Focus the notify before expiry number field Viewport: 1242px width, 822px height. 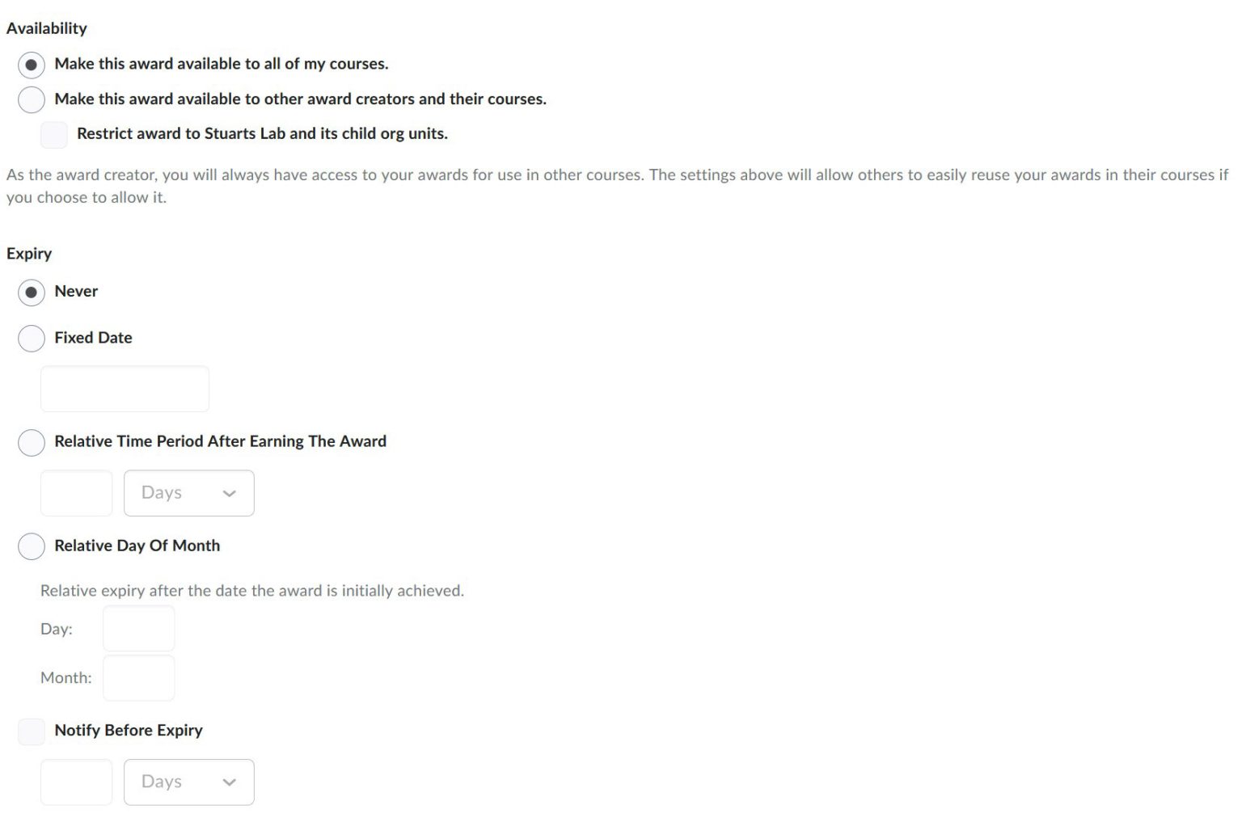coord(77,782)
